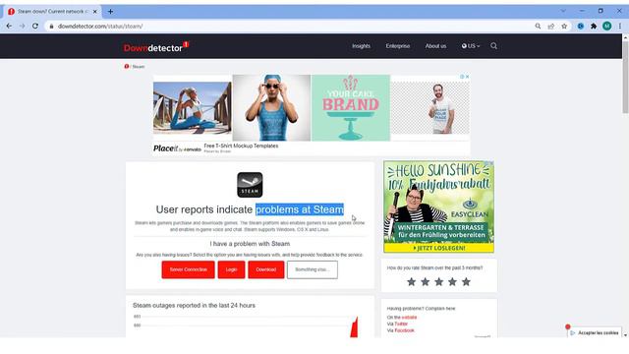The height and width of the screenshot is (354, 629).
Task: Open the US country dropdown
Action: point(471,46)
